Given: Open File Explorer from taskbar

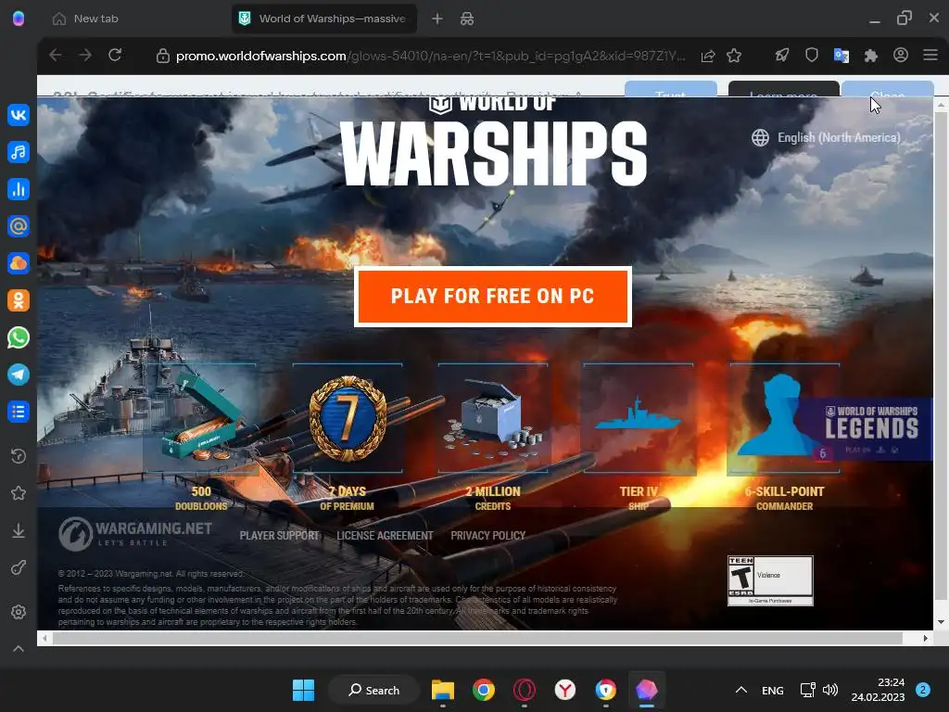Looking at the screenshot, I should coord(442,690).
